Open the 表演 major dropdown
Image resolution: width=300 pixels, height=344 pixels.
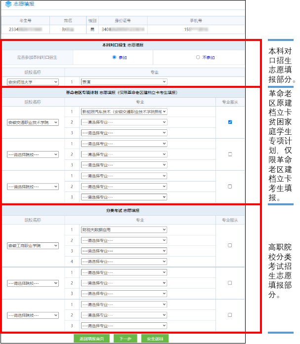coord(124,82)
